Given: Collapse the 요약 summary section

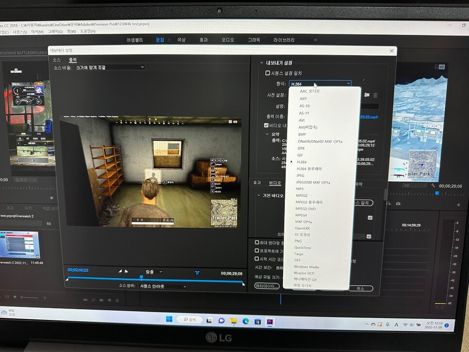Looking at the screenshot, I should tap(267, 134).
